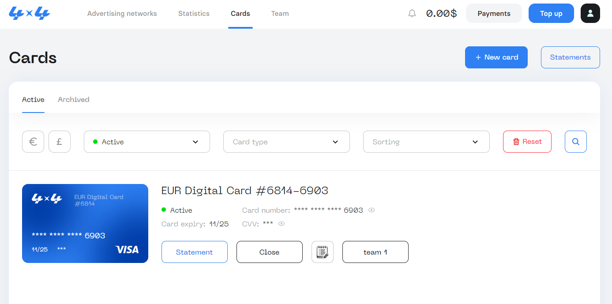Go to the Statistics menu
The height and width of the screenshot is (304, 612).
(x=194, y=14)
